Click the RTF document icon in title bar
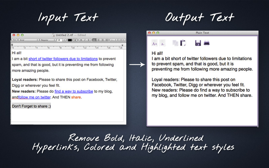Image resolution: width=269 pixels, height=168 pixels. point(53,35)
